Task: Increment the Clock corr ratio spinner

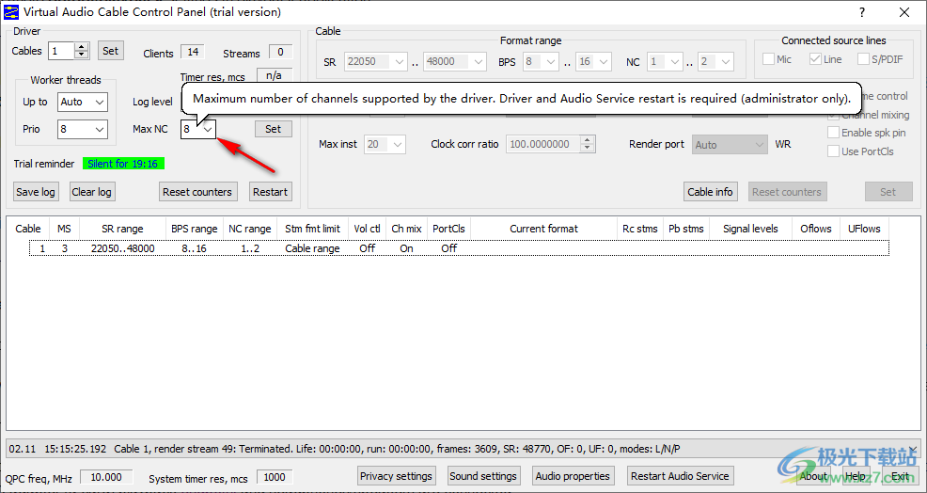Action: pos(588,140)
